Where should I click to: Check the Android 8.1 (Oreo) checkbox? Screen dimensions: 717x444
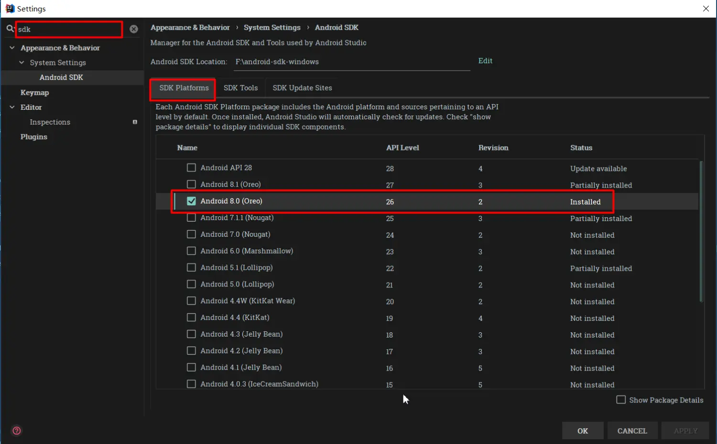191,184
